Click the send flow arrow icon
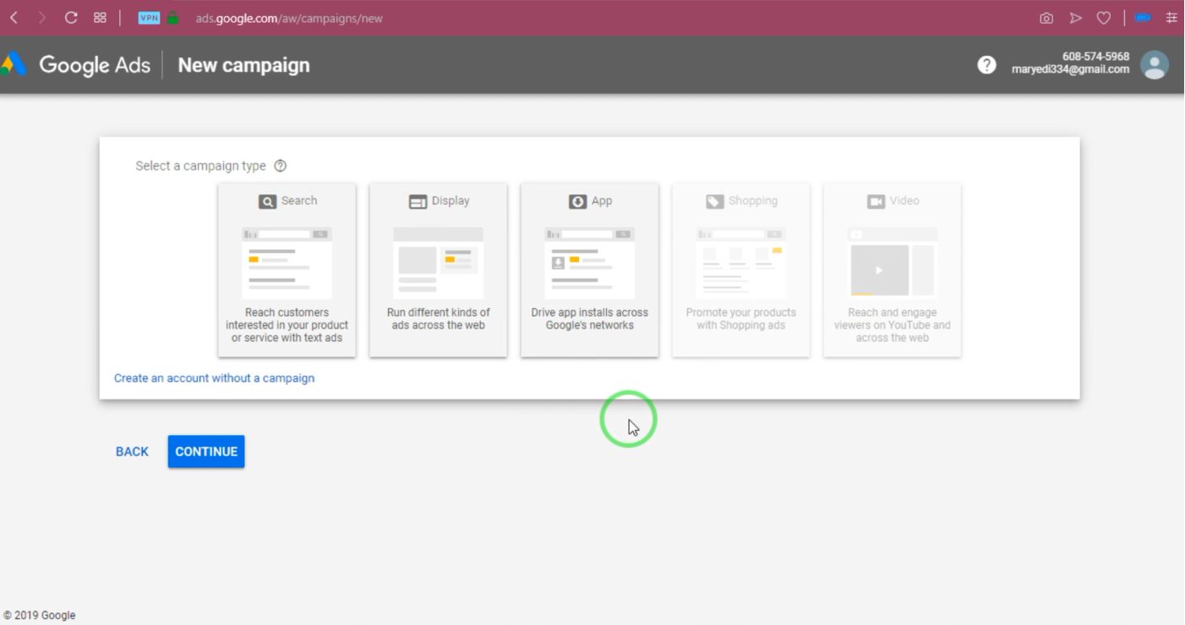 (1075, 18)
